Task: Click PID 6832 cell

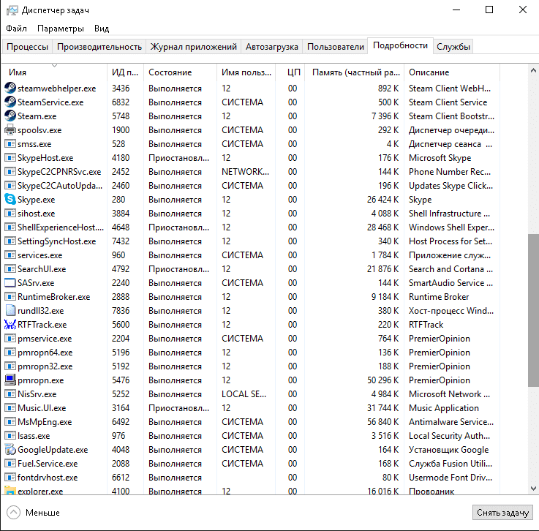Action: point(121,102)
